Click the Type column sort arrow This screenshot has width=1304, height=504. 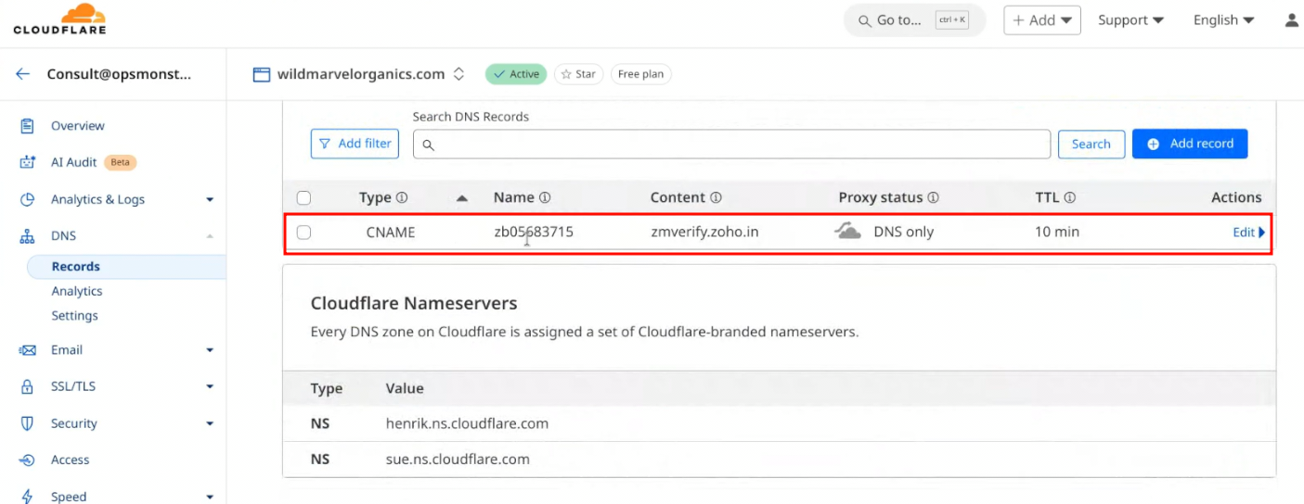click(462, 197)
